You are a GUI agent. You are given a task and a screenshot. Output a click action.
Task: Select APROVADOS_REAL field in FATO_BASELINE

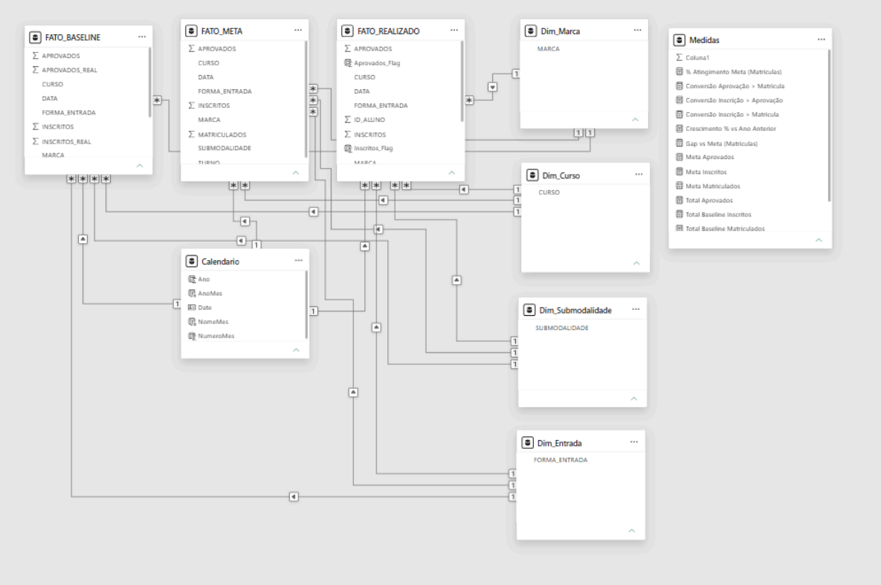70,71
